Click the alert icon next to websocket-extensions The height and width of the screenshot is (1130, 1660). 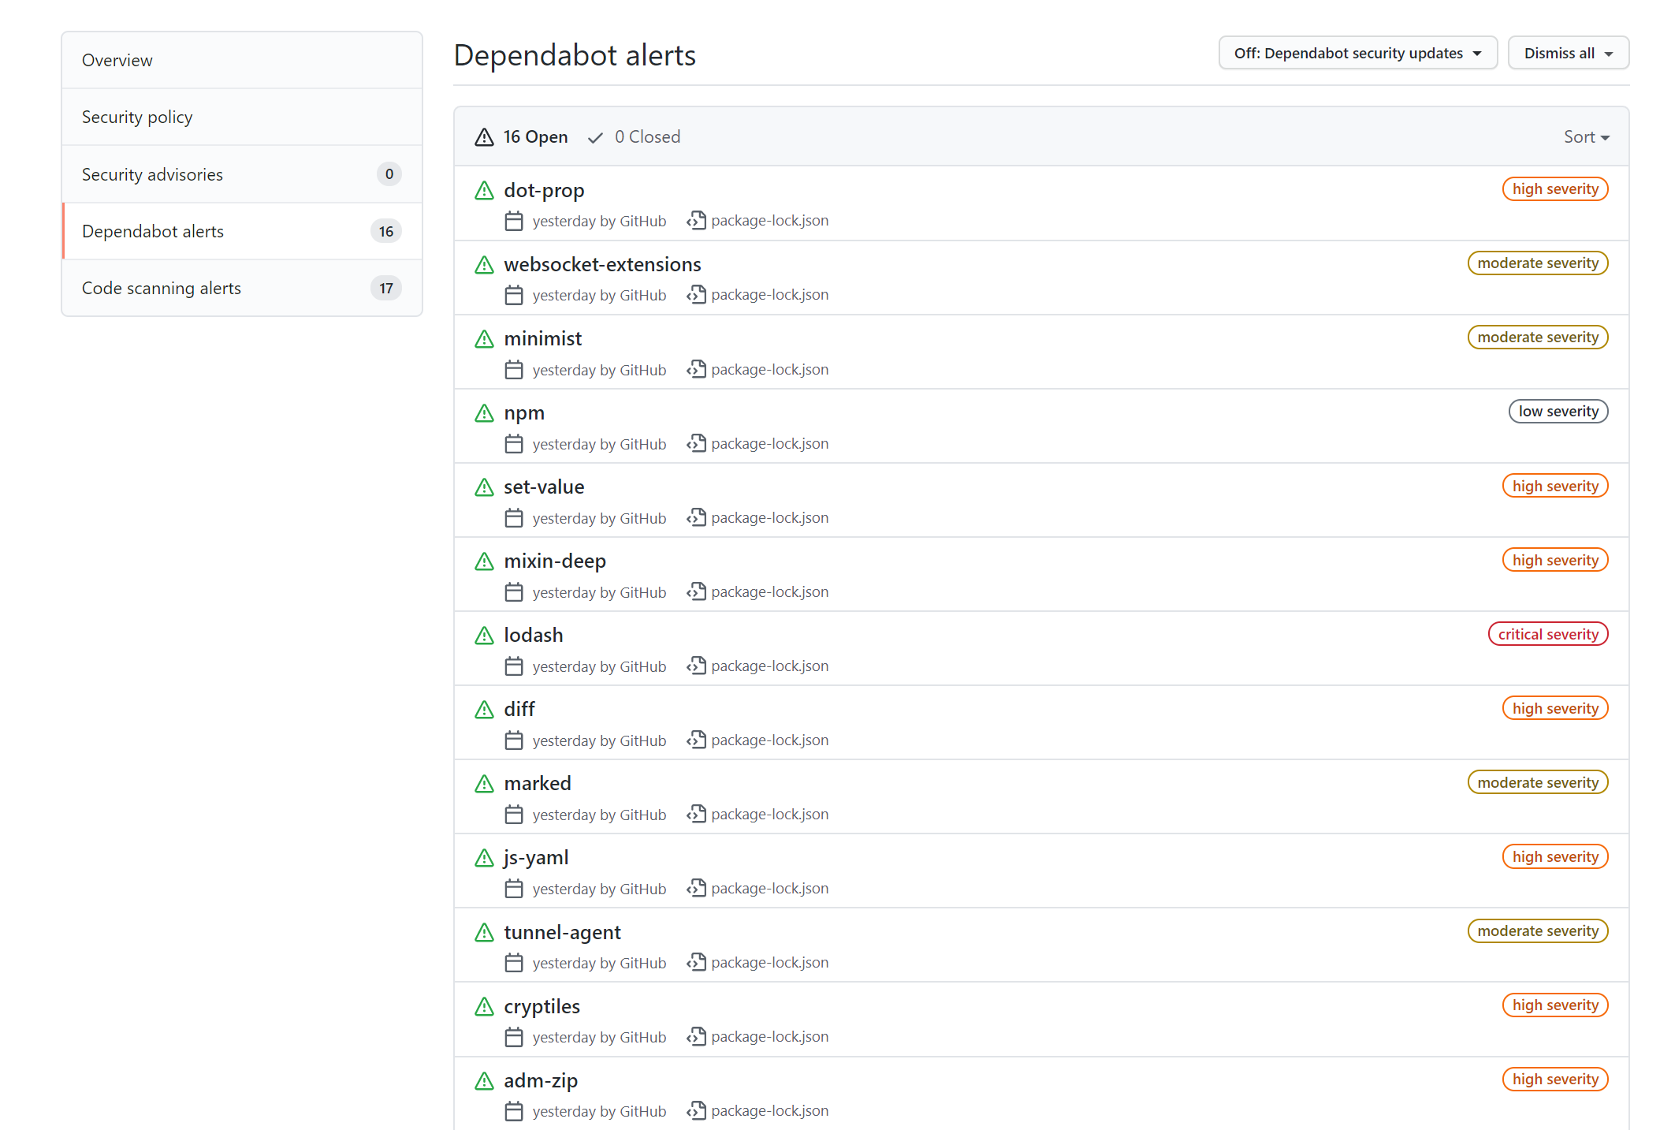[x=484, y=265]
